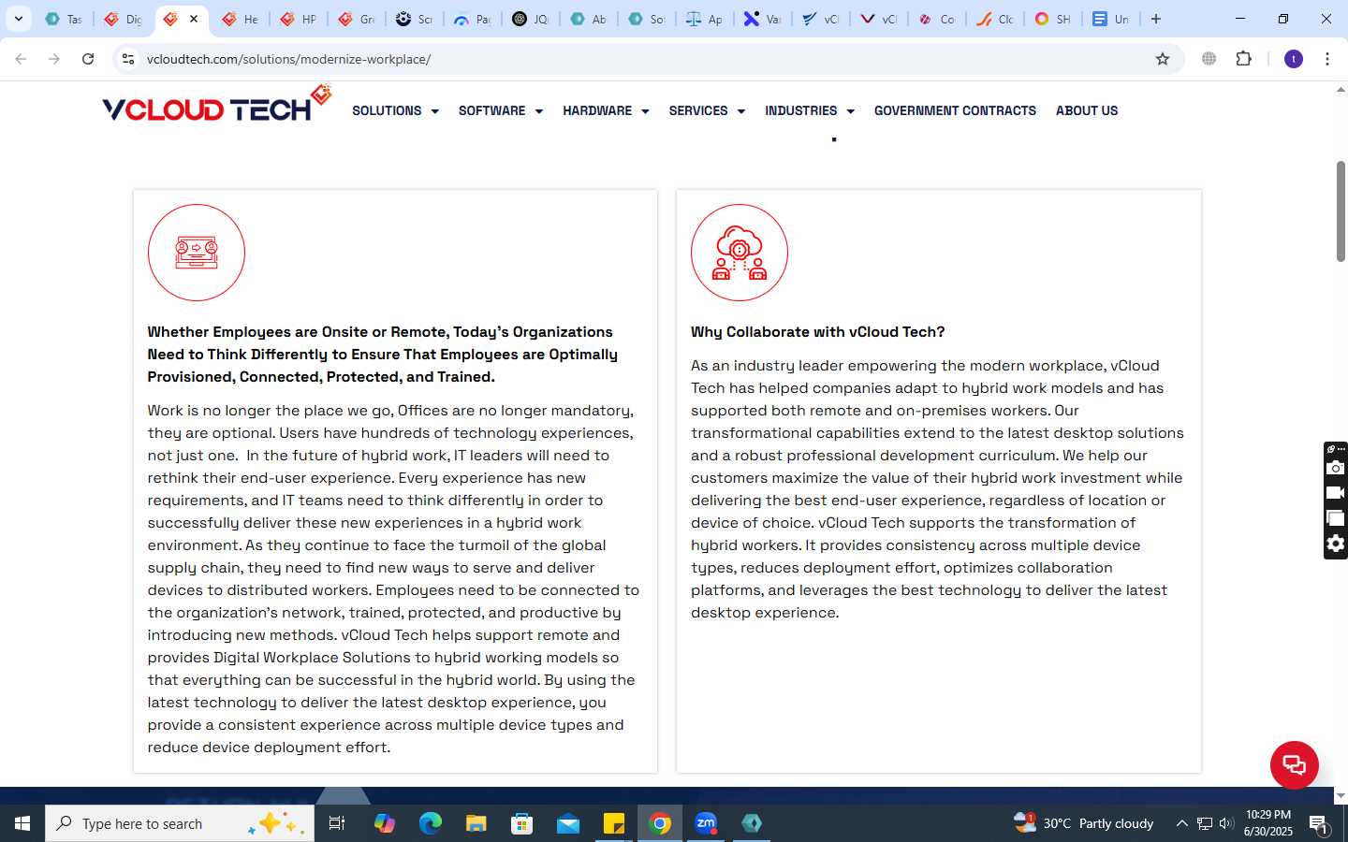Open the gear settings in side widget
Image resolution: width=1348 pixels, height=842 pixels.
click(x=1336, y=544)
